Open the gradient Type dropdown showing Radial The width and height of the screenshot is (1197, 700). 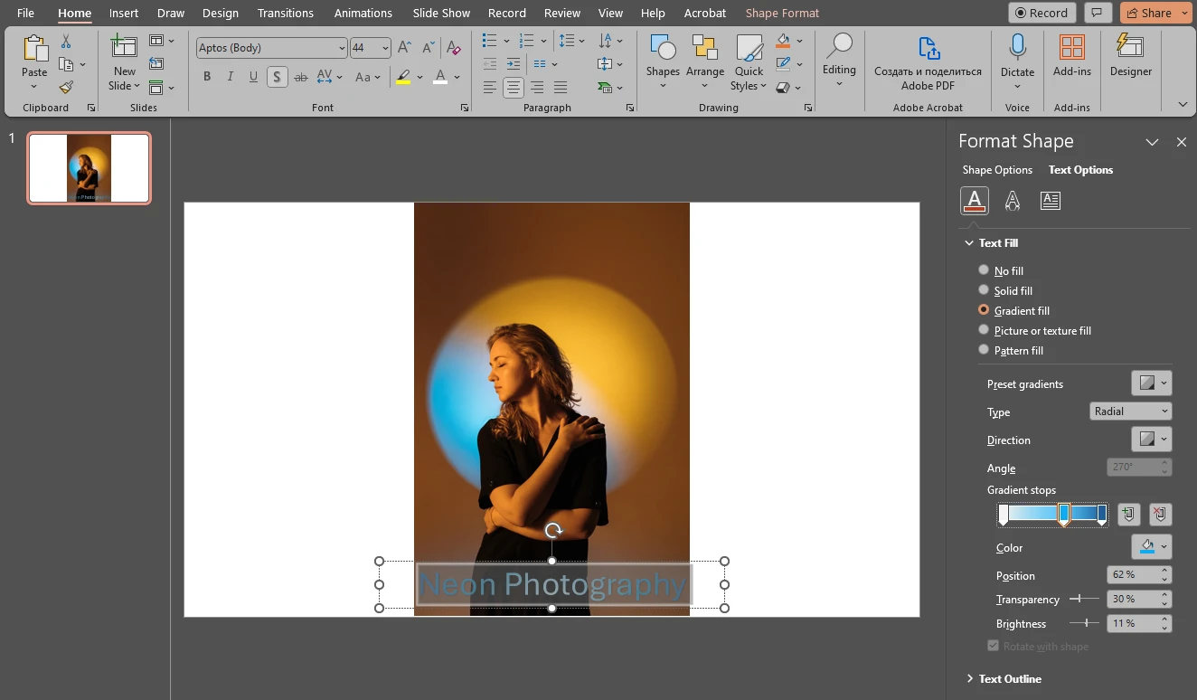[x=1130, y=411]
